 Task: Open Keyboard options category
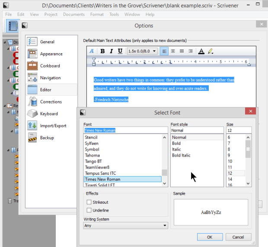(52, 114)
